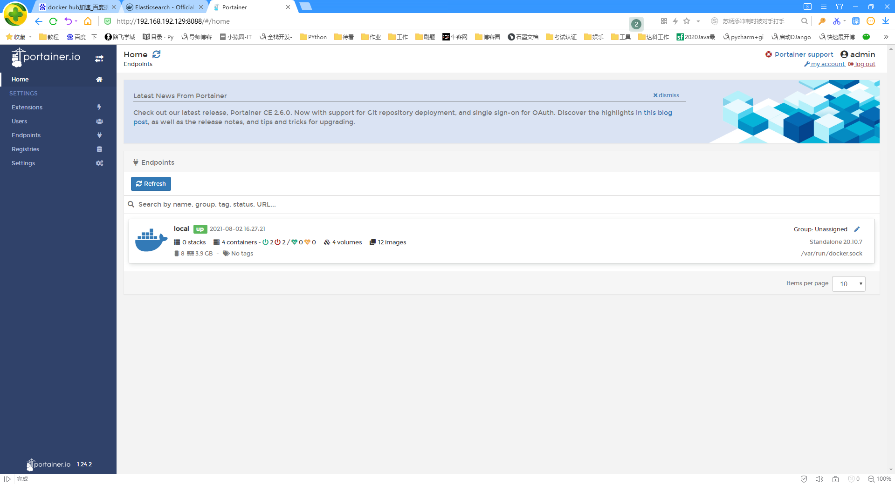Click the refresh icon next to Home title
895x484 pixels.
point(157,54)
